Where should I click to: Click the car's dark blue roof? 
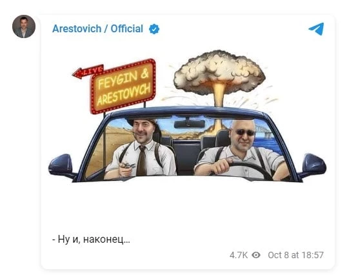[x=187, y=112]
